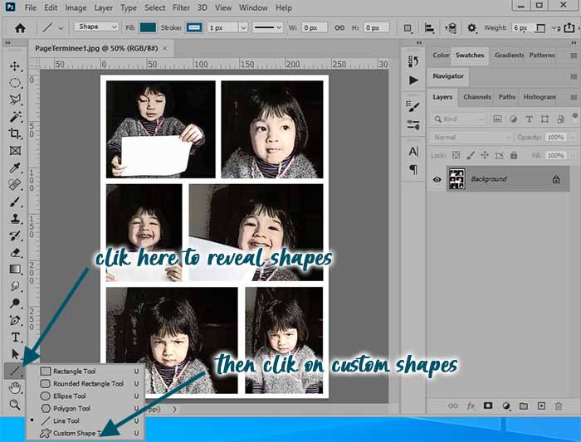
Task: Click the Fill color swatch
Action: click(148, 27)
